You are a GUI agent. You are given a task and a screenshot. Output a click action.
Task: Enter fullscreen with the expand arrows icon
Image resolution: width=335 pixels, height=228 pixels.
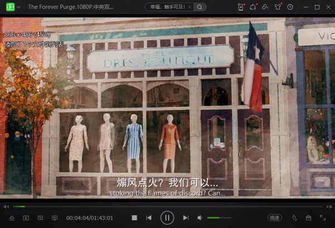[323, 218]
